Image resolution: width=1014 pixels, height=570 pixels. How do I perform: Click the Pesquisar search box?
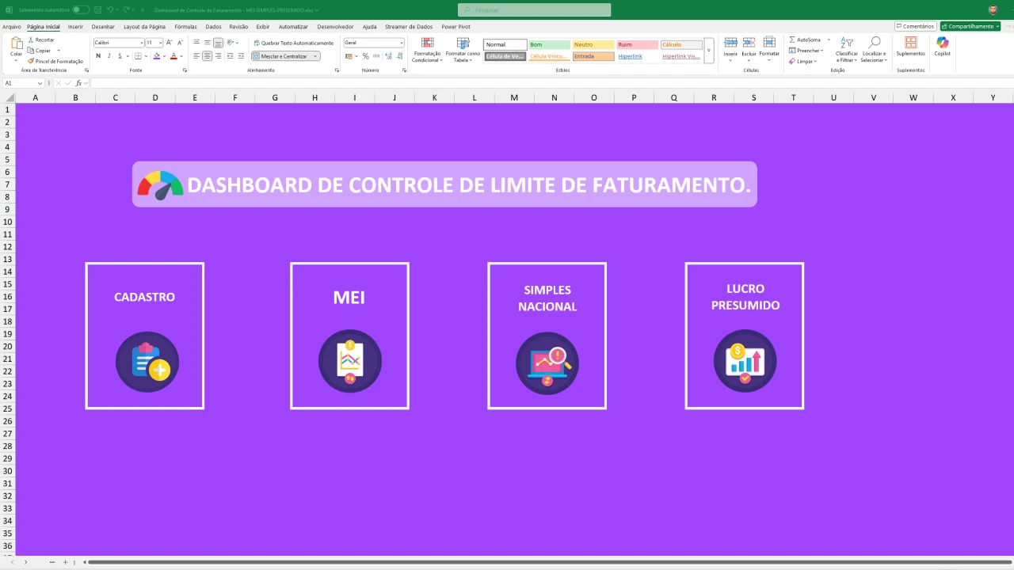[x=534, y=9]
